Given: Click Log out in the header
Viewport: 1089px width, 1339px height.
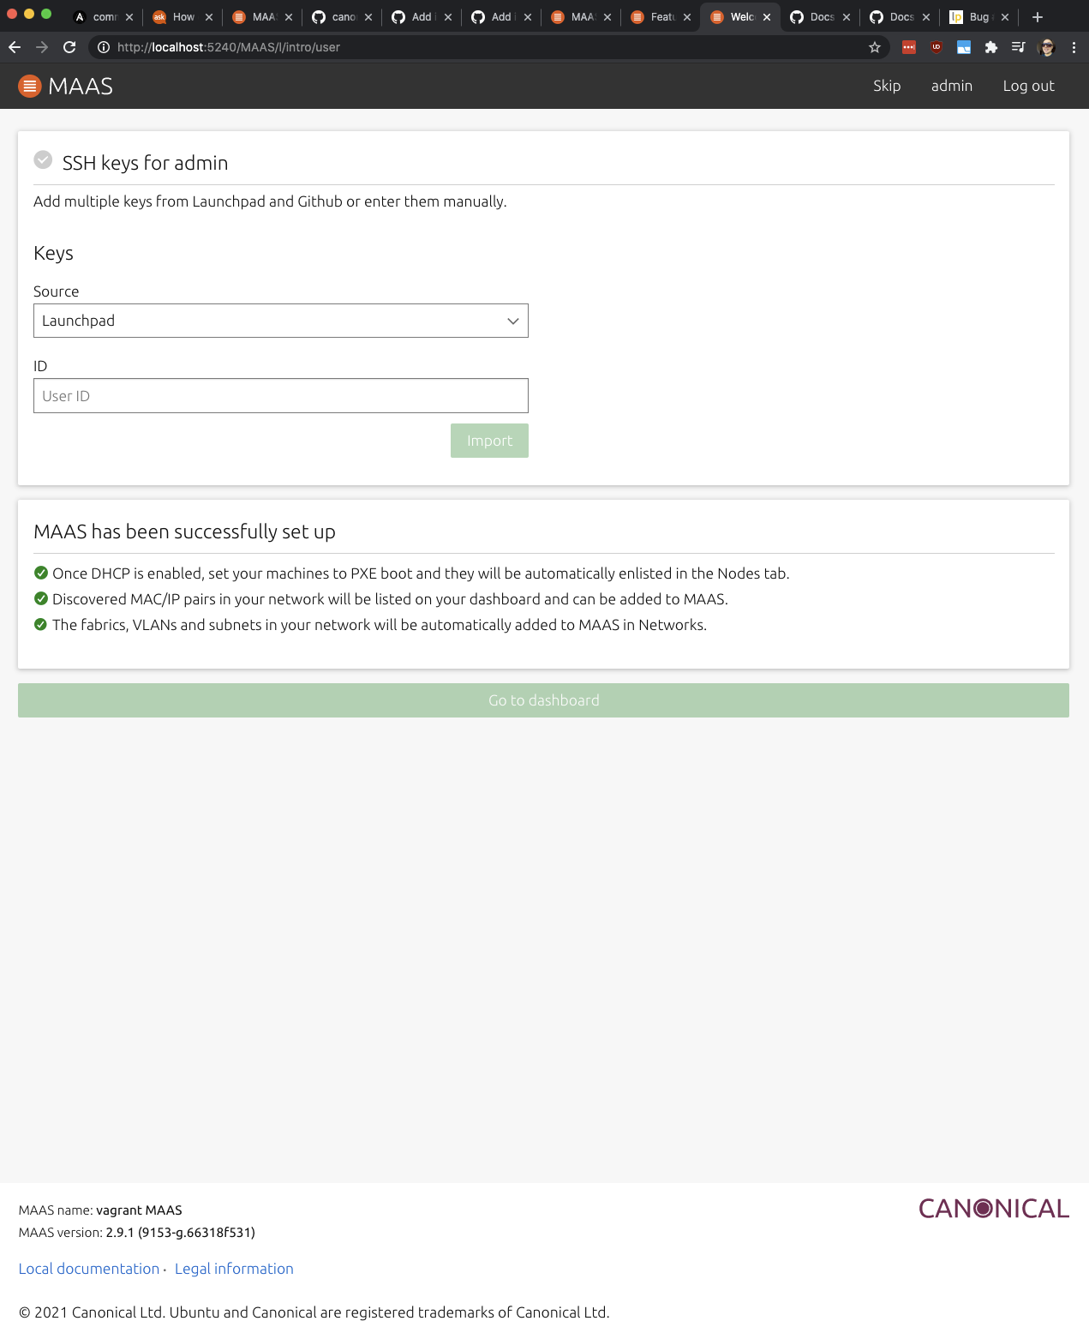Looking at the screenshot, I should (1028, 86).
